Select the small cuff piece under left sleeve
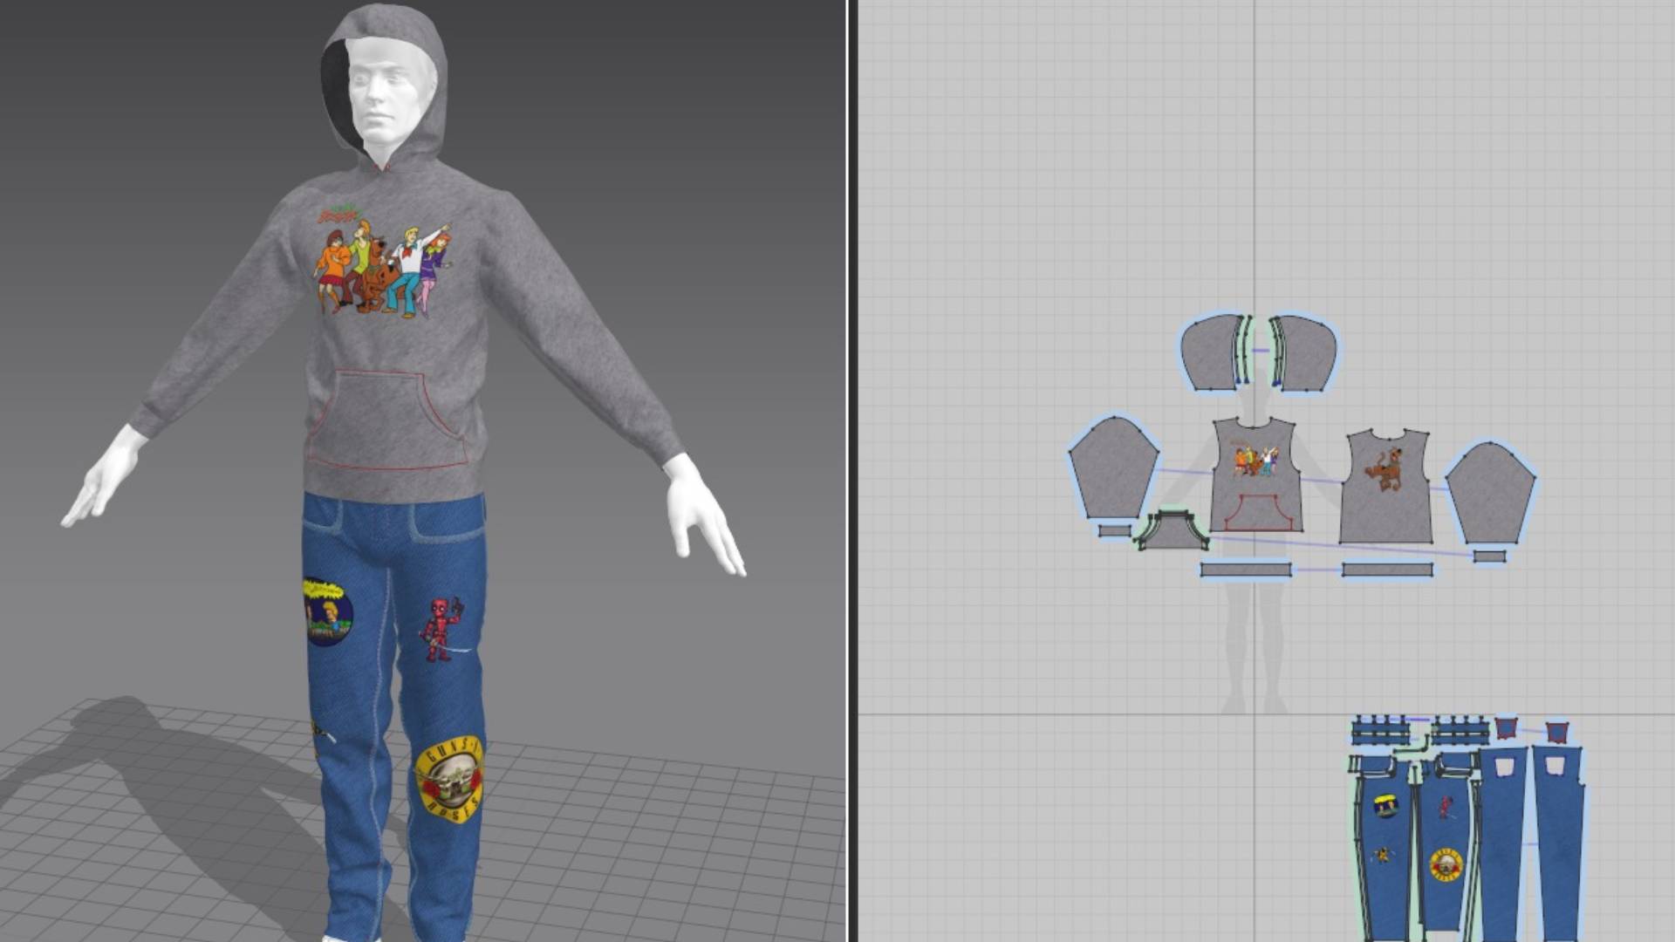Viewport: 1675px width, 942px height. (1115, 530)
